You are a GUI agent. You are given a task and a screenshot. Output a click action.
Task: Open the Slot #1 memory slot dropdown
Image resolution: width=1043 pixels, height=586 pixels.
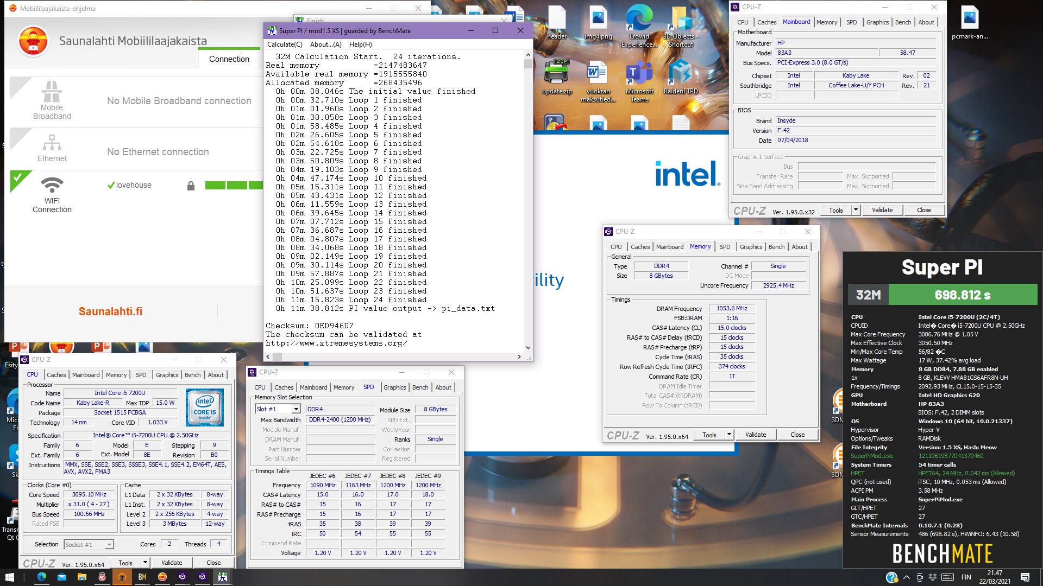296,409
